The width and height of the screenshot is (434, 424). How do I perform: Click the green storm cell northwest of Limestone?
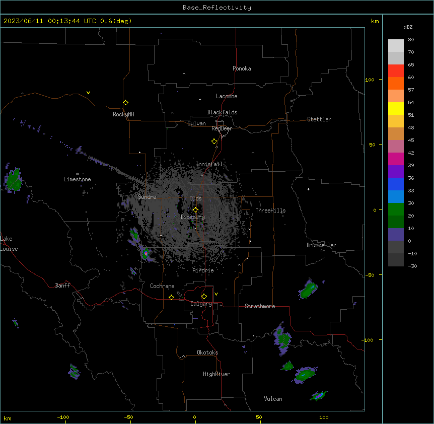point(13,179)
